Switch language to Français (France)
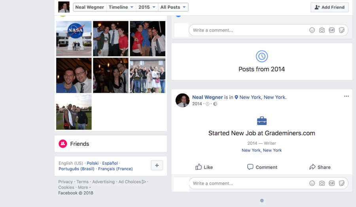The image size is (356, 207). [116, 169]
